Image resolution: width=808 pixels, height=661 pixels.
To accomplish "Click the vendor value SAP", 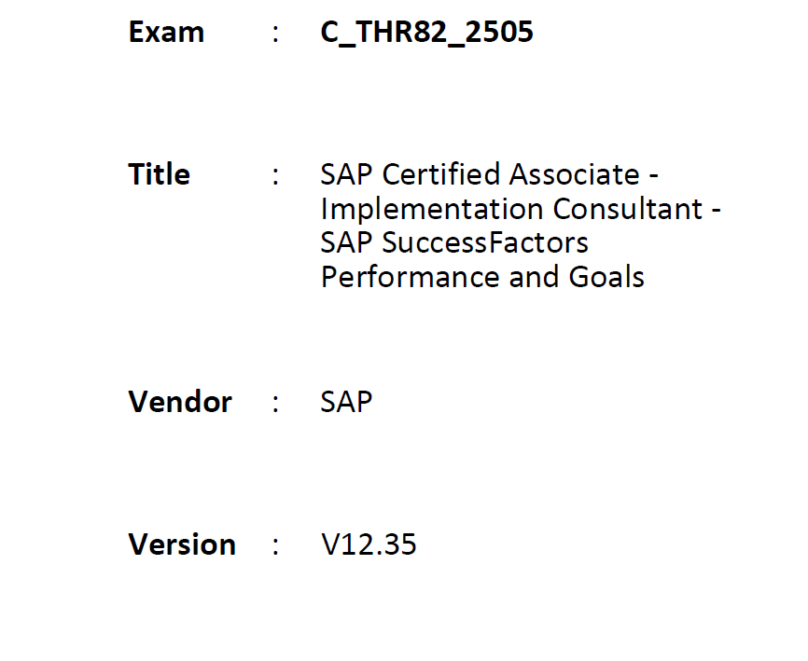I will tap(346, 402).
